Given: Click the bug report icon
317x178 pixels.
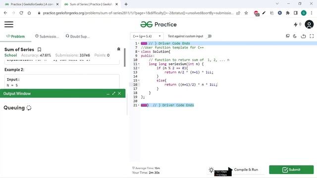Looking at the screenshot, I should tap(119, 49).
